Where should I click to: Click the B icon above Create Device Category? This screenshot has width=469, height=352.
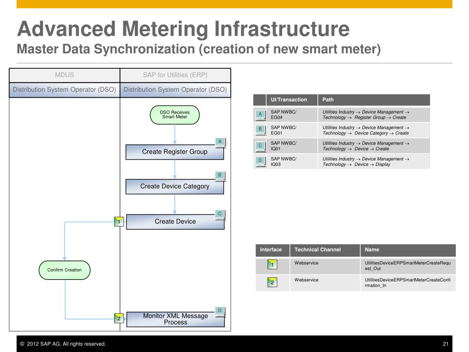coord(220,176)
